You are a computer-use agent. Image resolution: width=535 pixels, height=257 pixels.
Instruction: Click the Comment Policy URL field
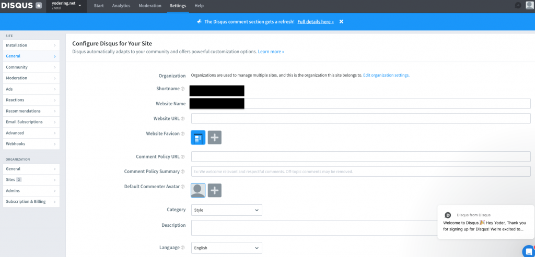(360, 156)
